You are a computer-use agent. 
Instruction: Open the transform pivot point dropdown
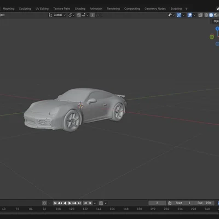click(x=71, y=15)
